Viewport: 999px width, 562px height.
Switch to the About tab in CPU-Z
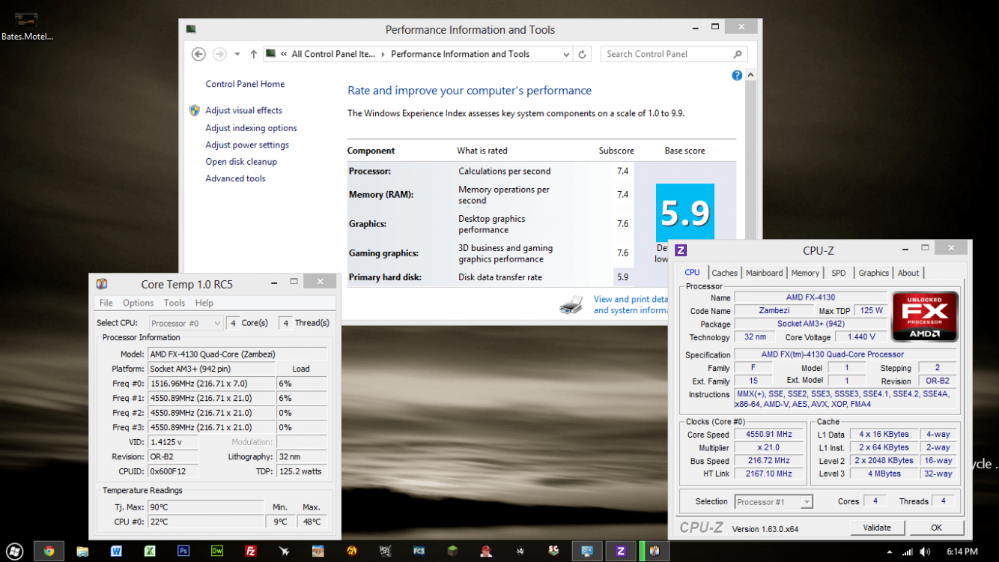coord(908,273)
